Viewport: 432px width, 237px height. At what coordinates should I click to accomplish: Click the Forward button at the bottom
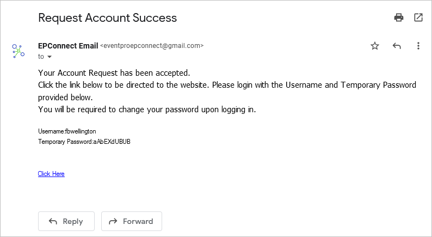click(x=132, y=221)
